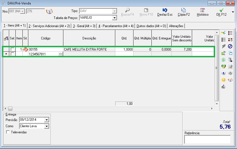
Task: Click the open book icon beside Nro field
Action: pyautogui.click(x=49, y=11)
